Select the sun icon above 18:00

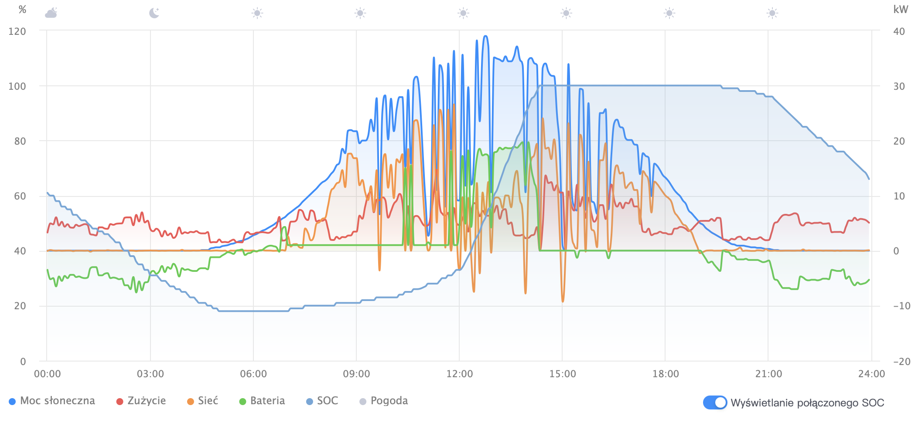[669, 13]
